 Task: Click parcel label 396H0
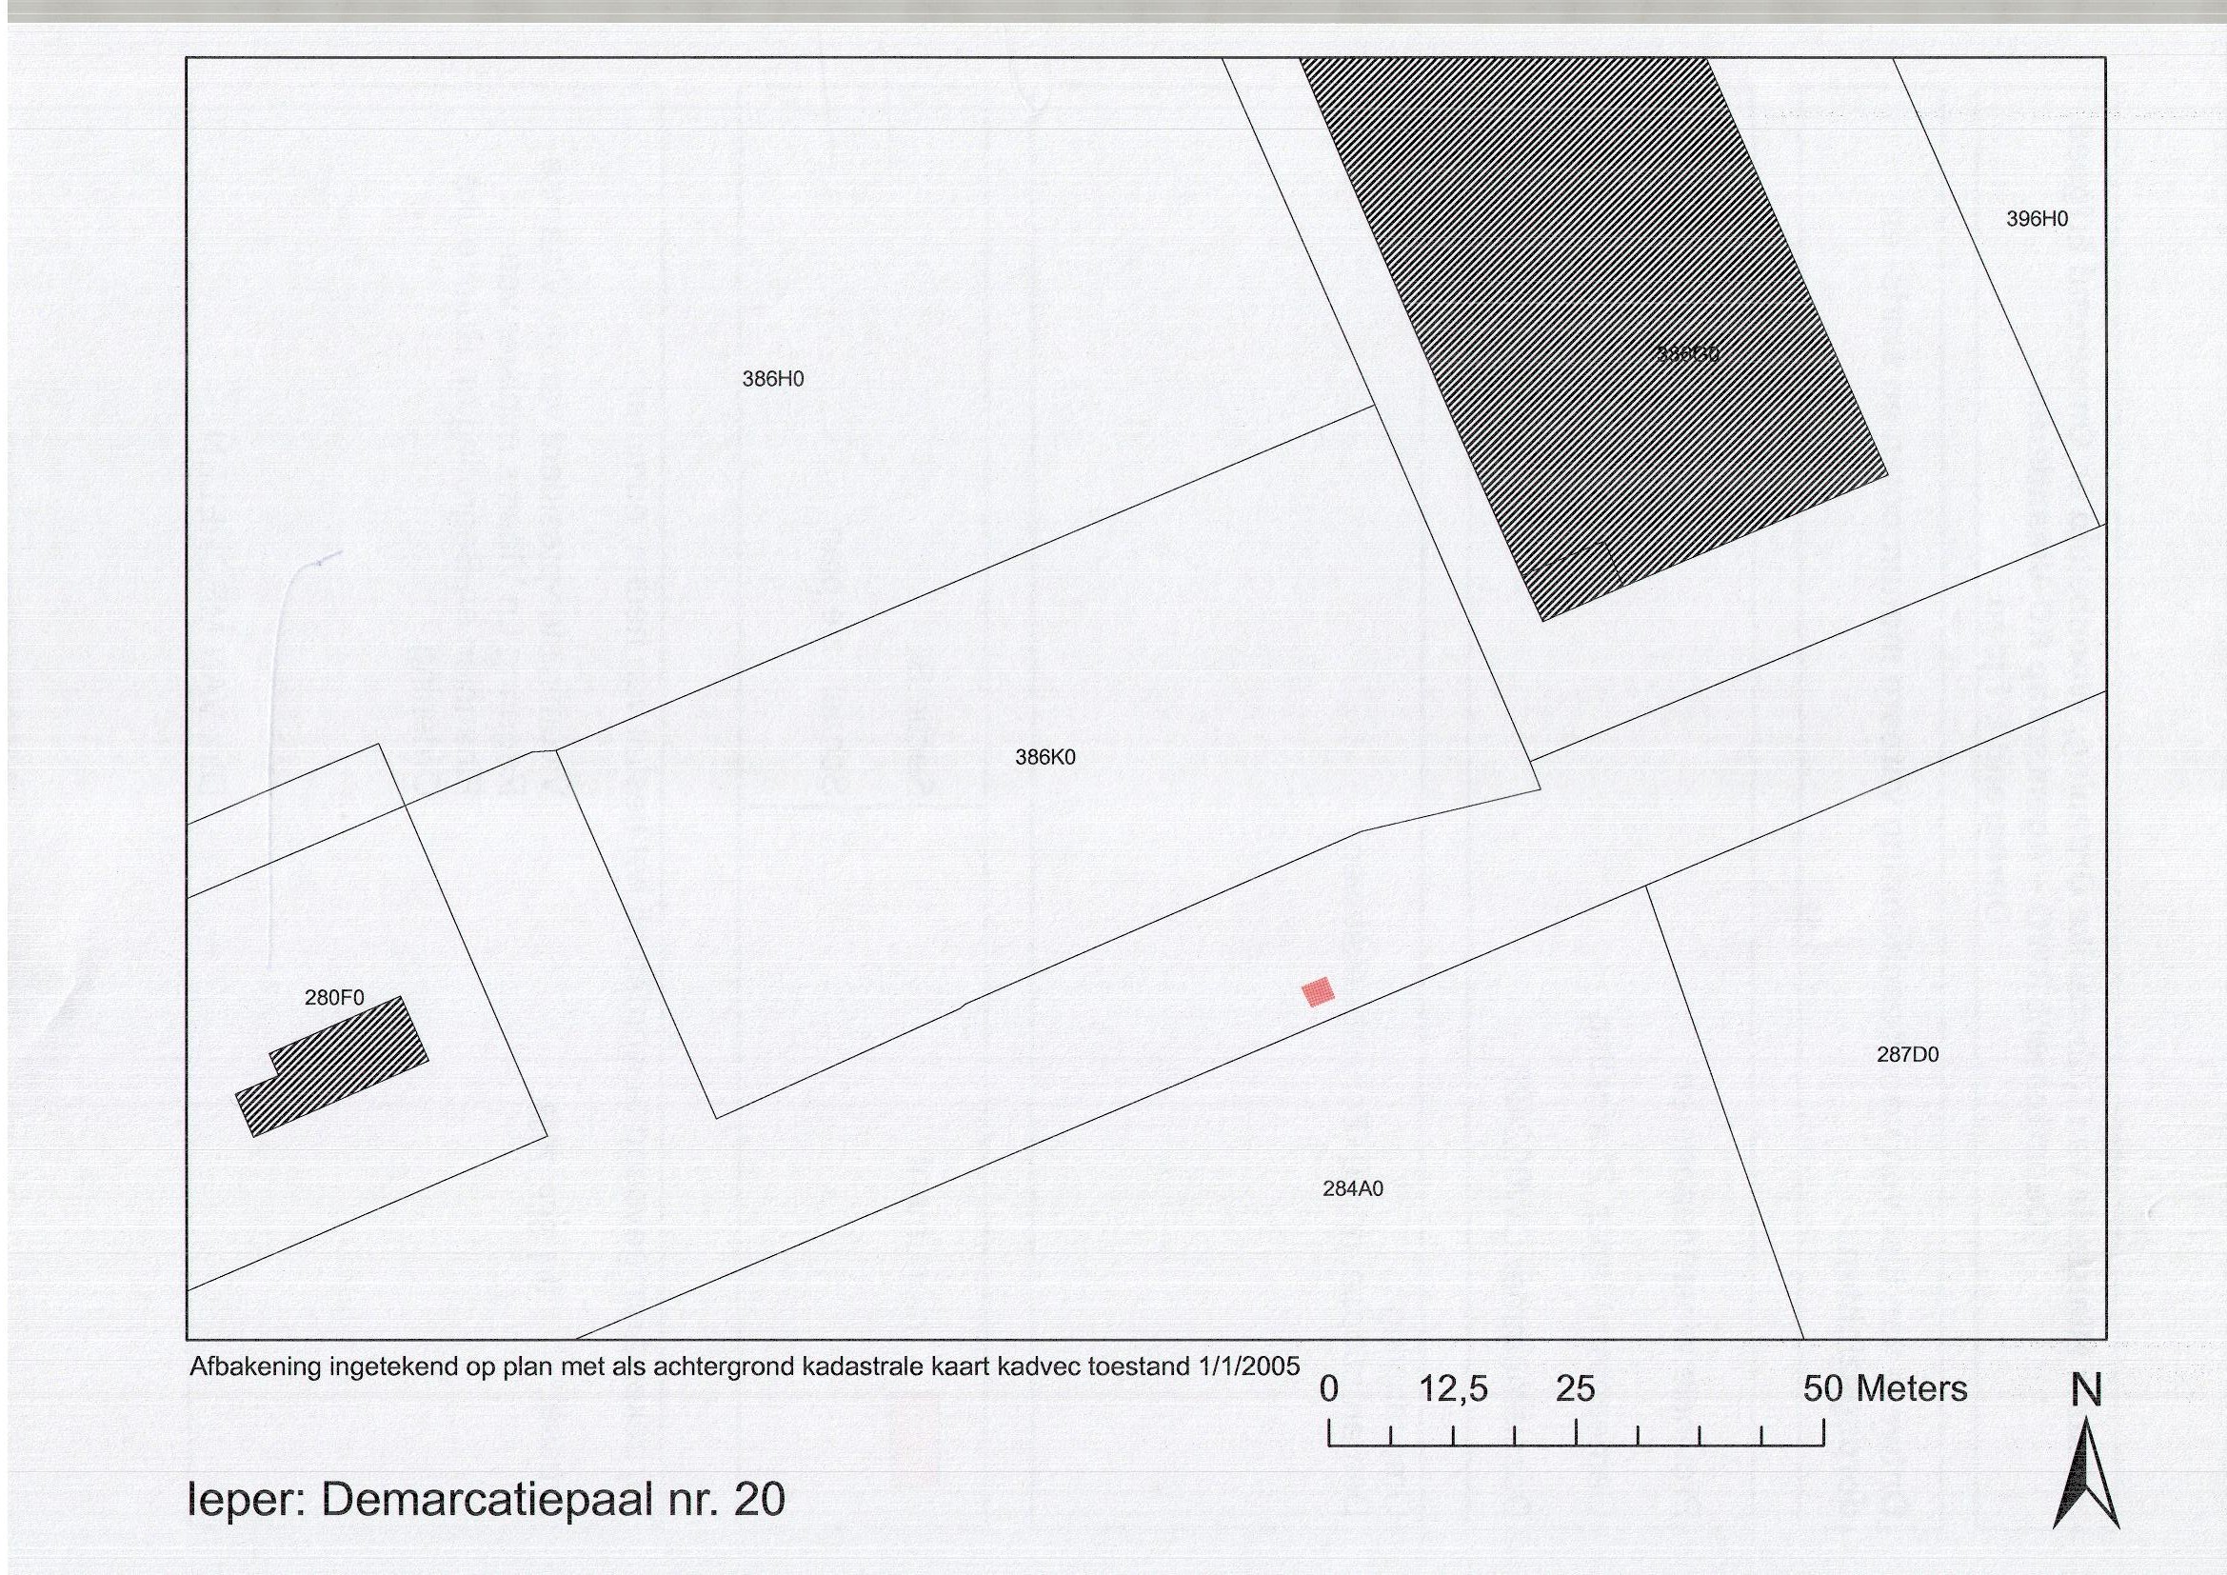[x=2037, y=219]
